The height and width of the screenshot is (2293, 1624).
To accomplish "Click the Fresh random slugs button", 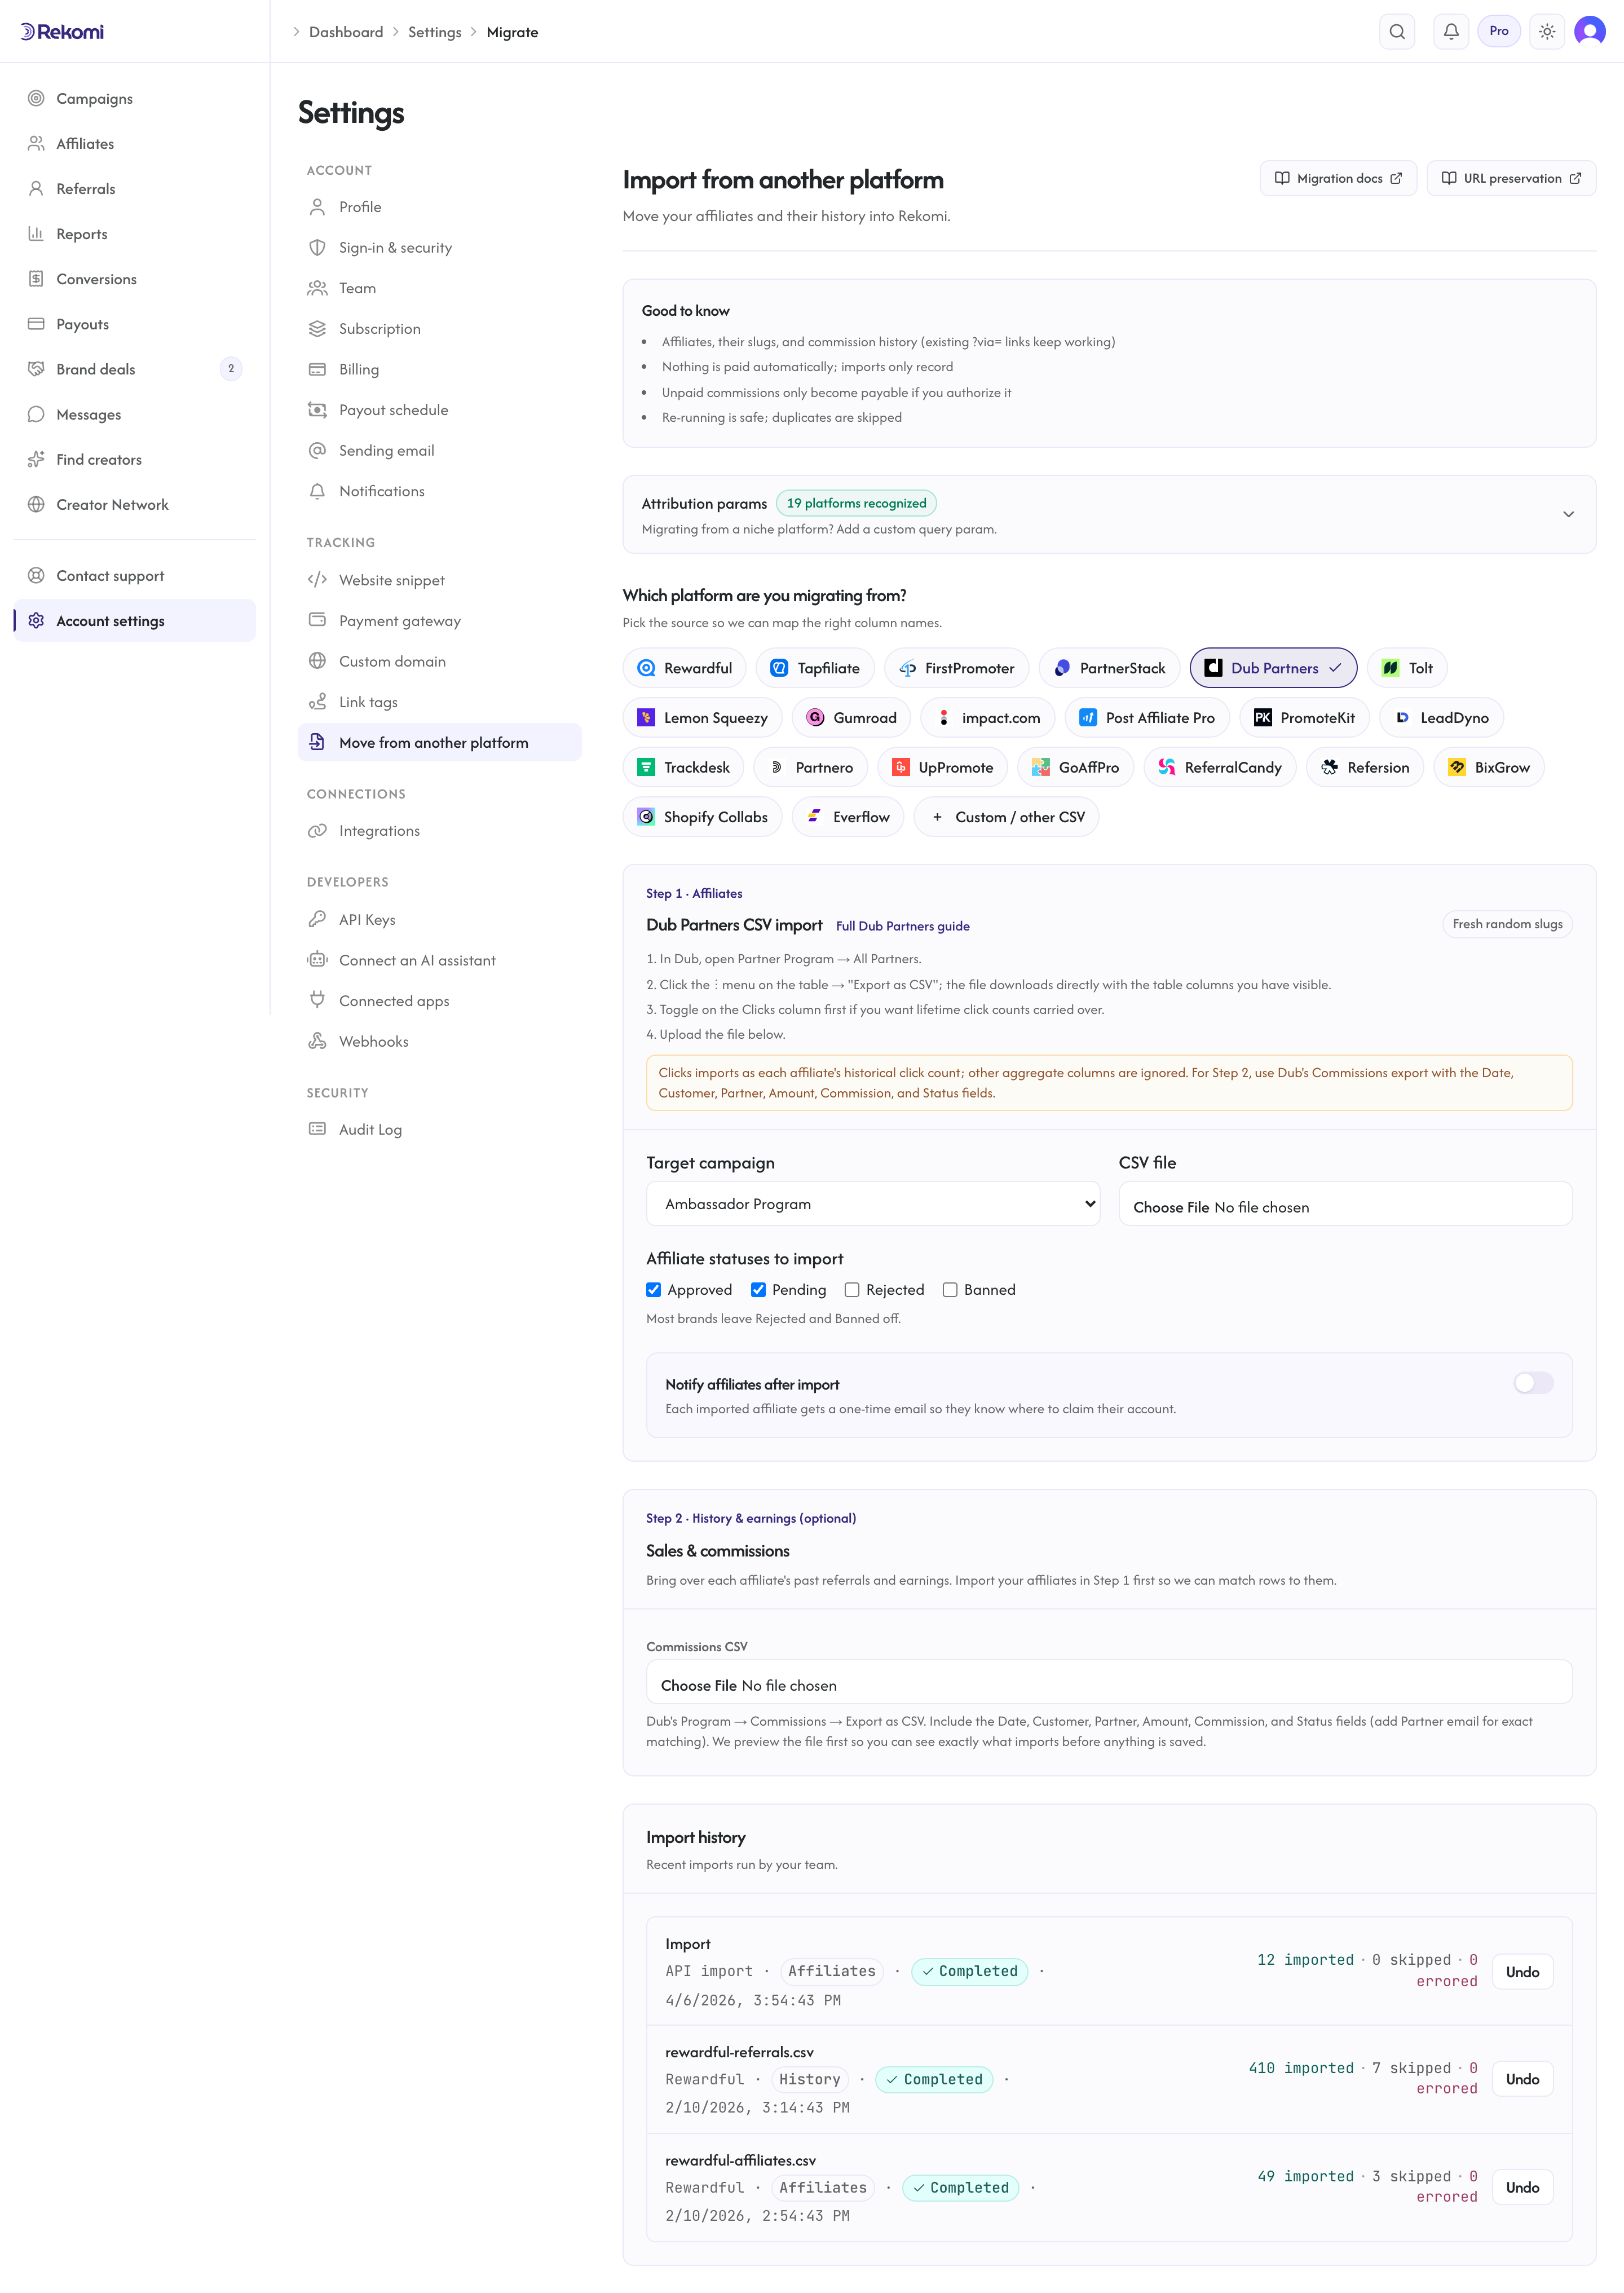I will tap(1507, 924).
